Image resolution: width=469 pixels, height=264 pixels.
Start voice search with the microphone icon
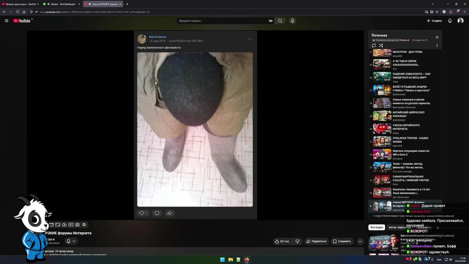pyautogui.click(x=292, y=21)
